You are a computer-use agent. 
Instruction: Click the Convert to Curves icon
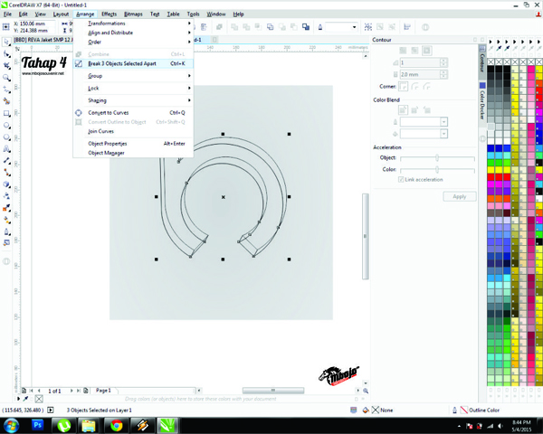79,112
